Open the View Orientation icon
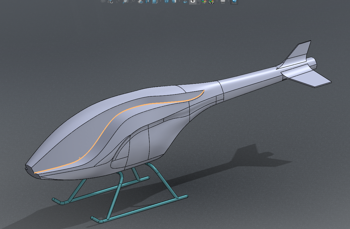350x229 pixels. [155, 1]
